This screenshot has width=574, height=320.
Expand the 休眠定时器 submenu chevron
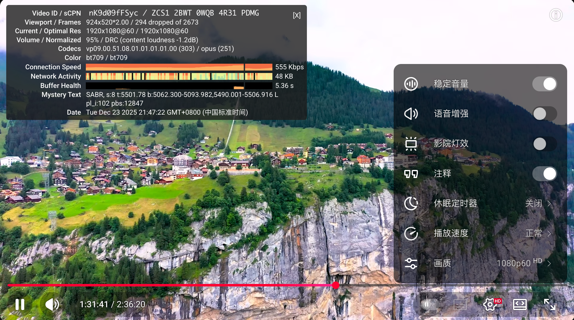(x=549, y=203)
